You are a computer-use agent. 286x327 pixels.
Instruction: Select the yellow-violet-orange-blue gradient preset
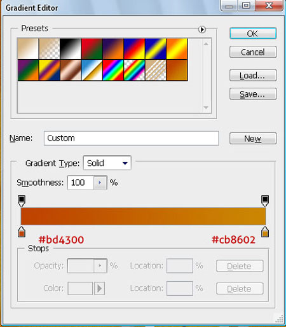[x=50, y=70]
